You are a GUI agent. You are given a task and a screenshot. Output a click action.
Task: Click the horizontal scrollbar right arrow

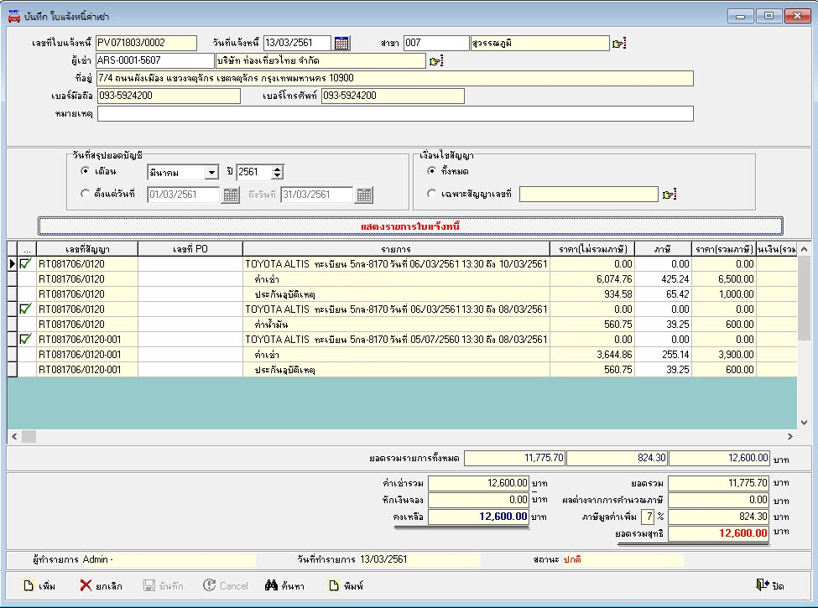click(x=789, y=436)
